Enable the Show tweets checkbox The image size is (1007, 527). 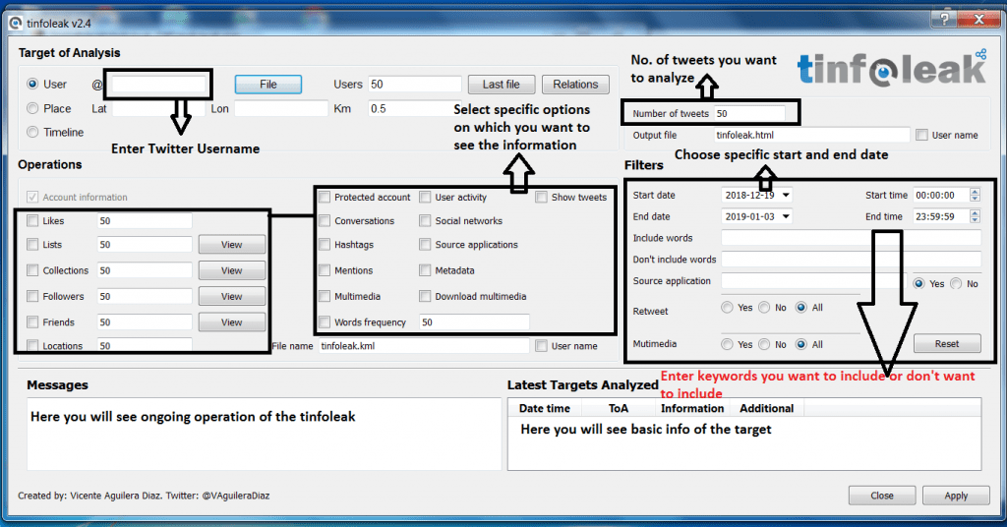pos(542,197)
